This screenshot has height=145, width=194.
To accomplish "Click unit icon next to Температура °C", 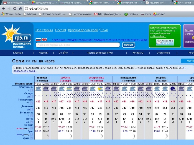I will pyautogui.click(x=32, y=103).
